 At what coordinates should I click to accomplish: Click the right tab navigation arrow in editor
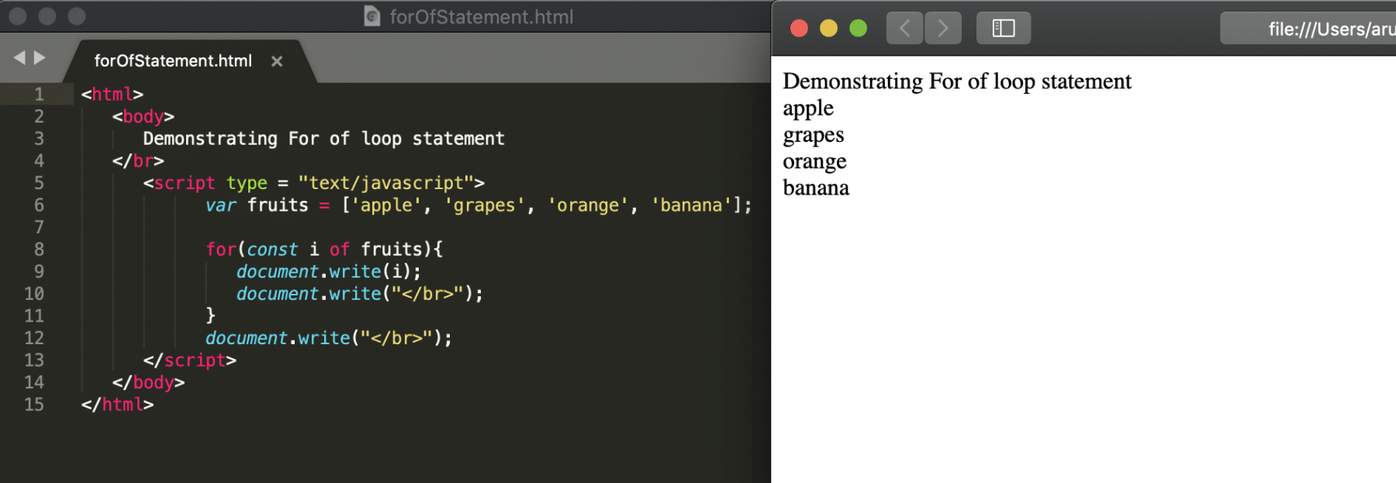pos(40,58)
